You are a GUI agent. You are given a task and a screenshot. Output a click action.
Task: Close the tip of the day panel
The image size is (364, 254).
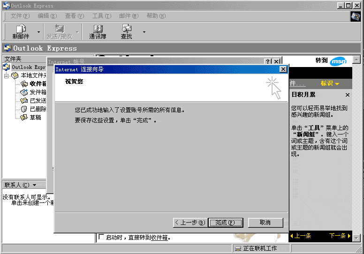[347, 95]
